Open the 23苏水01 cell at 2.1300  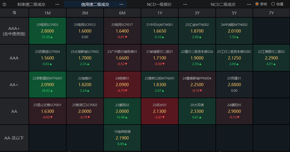160,111
